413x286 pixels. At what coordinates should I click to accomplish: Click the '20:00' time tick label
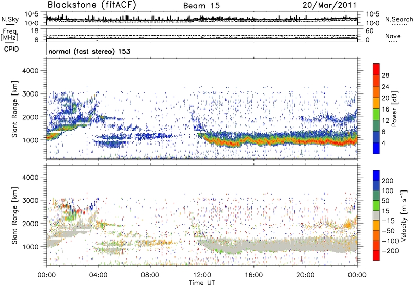pyautogui.click(x=305, y=275)
